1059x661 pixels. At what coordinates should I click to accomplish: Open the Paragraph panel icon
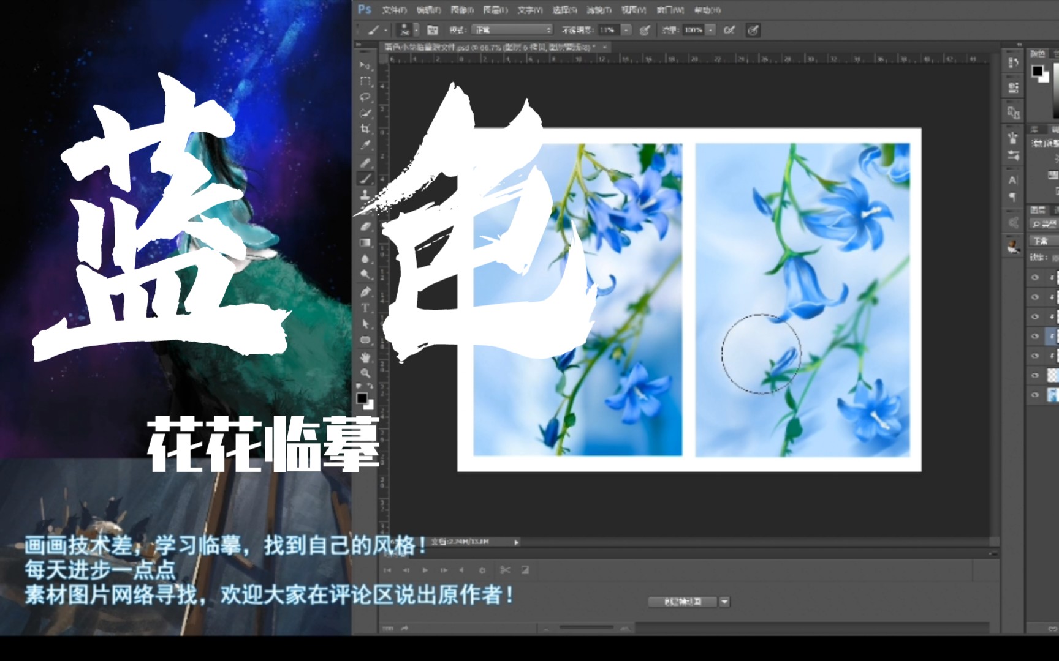click(x=1012, y=197)
